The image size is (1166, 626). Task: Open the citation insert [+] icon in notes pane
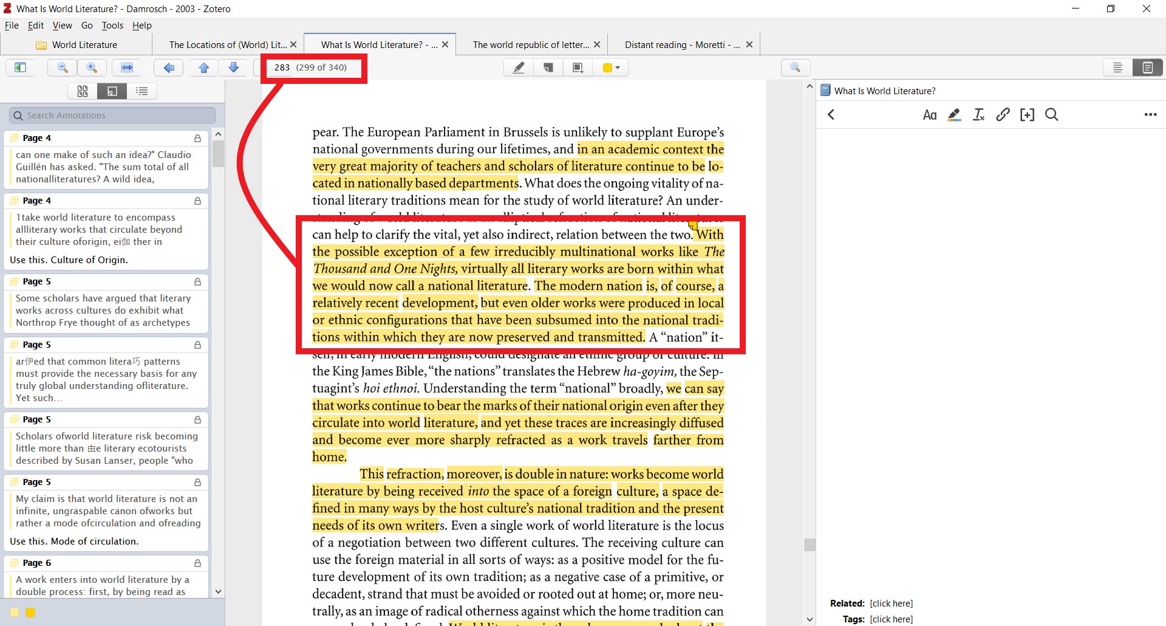1027,115
